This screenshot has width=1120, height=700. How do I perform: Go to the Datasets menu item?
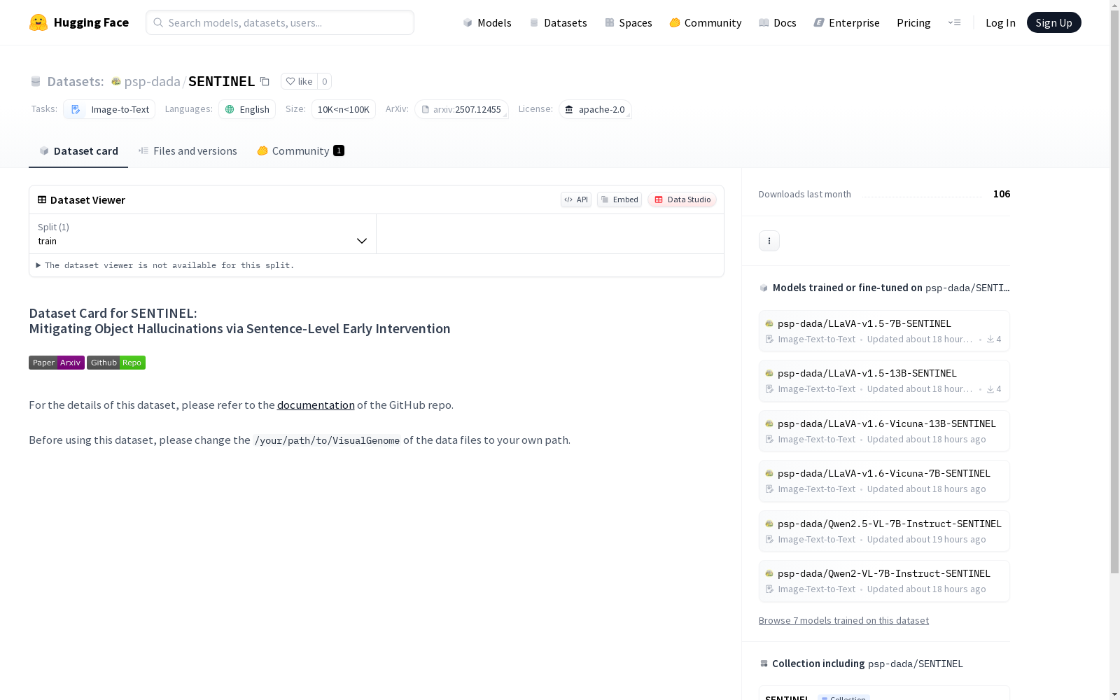click(558, 22)
